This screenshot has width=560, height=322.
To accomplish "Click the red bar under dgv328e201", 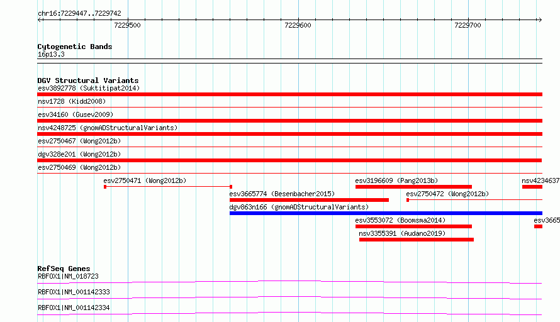I will coord(289,160).
